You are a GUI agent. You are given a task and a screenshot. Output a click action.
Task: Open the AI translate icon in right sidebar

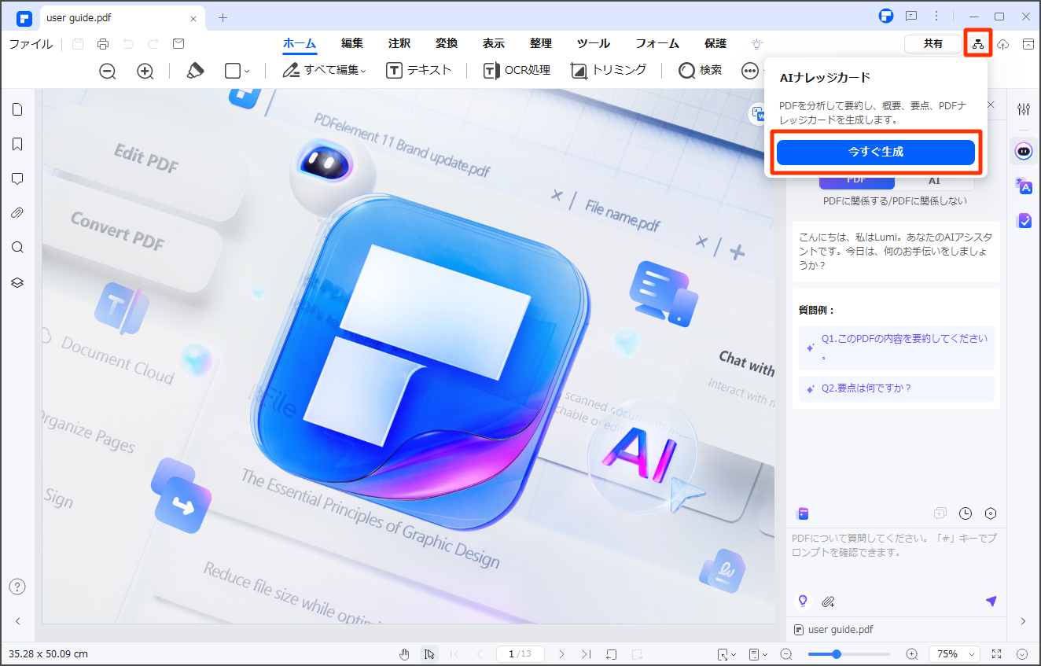click(x=1023, y=186)
